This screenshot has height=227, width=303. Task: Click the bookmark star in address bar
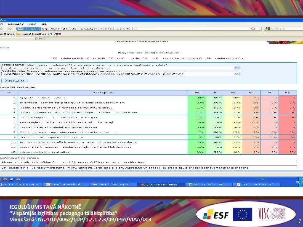click(x=253, y=29)
